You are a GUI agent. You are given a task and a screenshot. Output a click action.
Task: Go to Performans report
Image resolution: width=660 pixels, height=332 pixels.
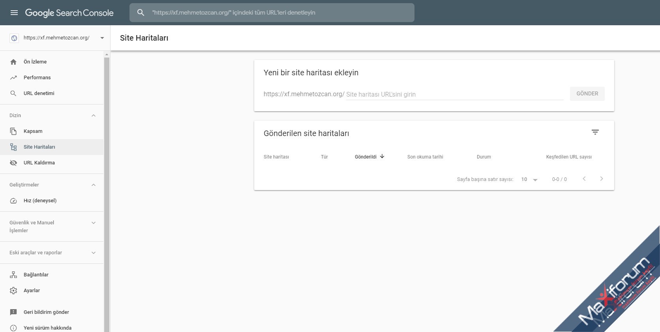pos(52,78)
